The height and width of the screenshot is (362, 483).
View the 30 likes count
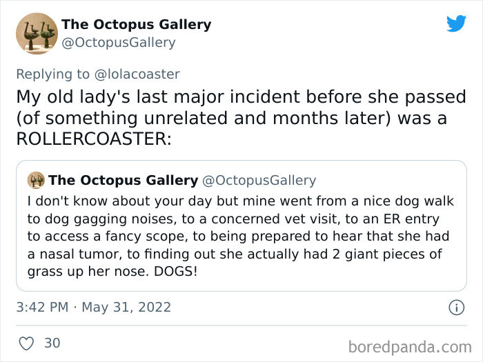tap(52, 342)
